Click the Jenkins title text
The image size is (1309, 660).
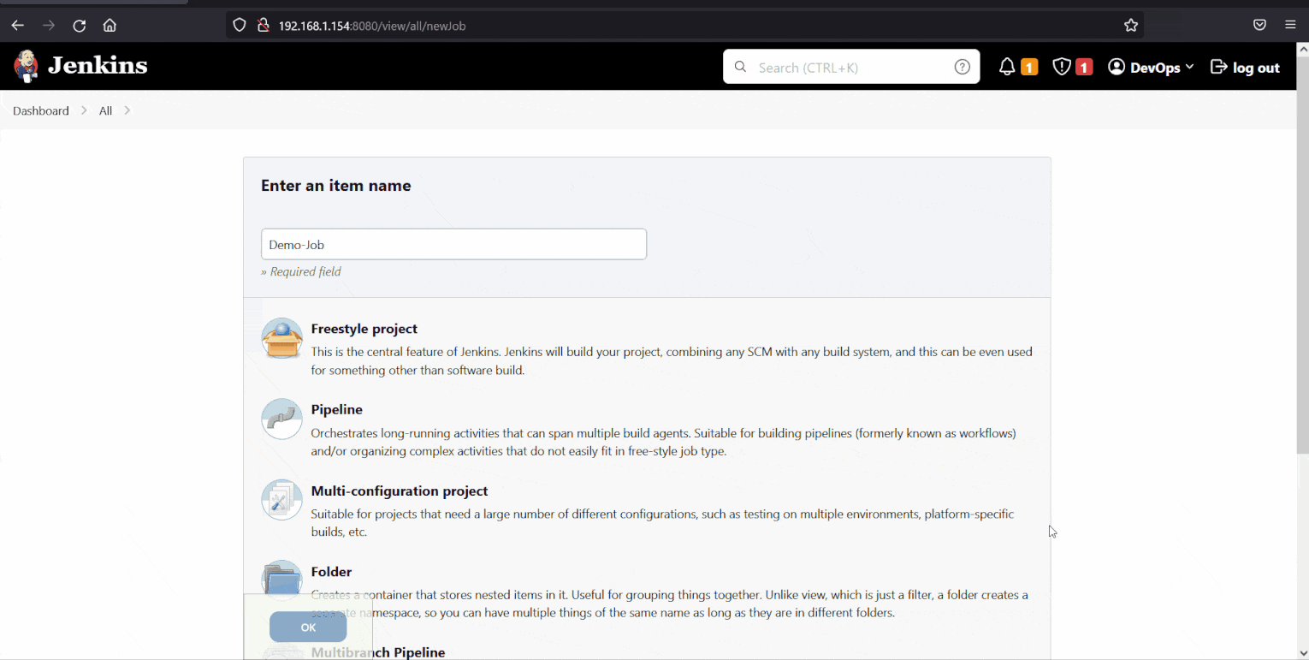98,66
